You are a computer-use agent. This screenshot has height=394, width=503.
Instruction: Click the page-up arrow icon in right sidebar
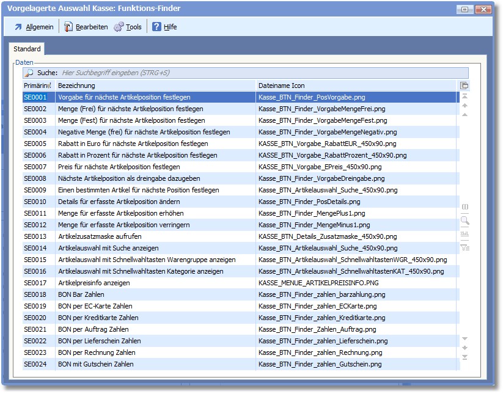click(x=464, y=106)
